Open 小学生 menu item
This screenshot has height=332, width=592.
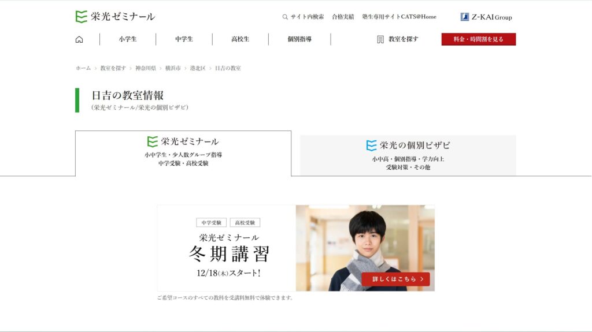[128, 39]
